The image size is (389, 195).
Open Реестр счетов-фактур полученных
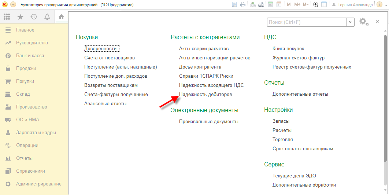coord(312,67)
